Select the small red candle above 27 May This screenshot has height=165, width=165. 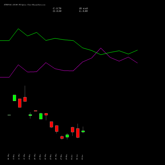[62, 137]
